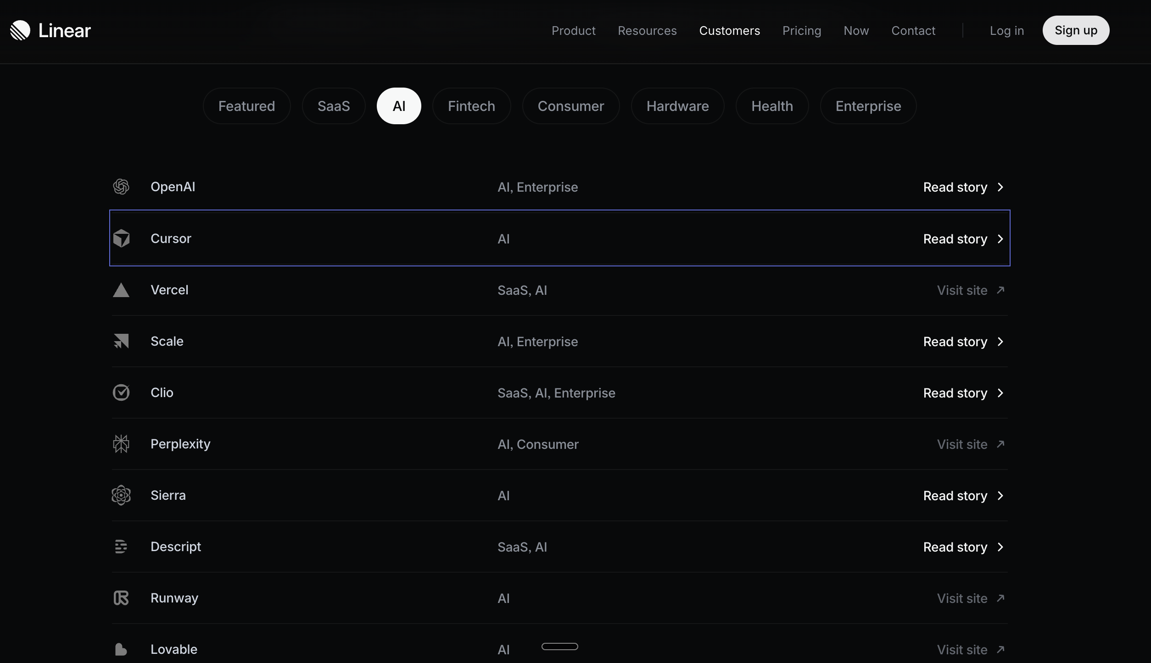Click chevron next to OpenAI Read story
The height and width of the screenshot is (663, 1151).
point(1000,187)
